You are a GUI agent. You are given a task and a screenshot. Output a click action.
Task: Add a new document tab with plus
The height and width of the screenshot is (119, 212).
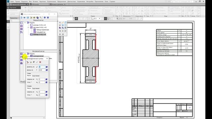tap(8, 4)
